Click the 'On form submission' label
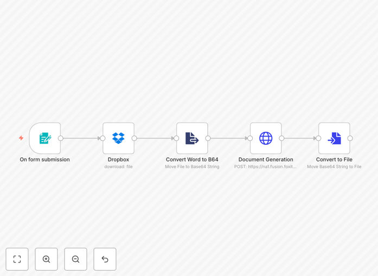The width and height of the screenshot is (378, 276). pyautogui.click(x=45, y=159)
